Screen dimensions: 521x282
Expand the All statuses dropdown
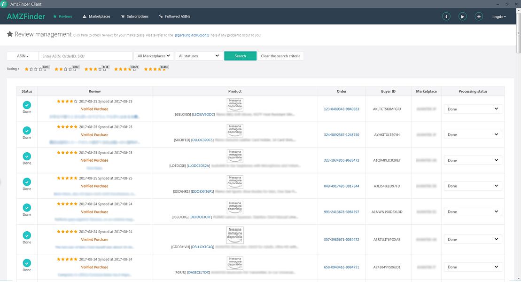click(199, 56)
